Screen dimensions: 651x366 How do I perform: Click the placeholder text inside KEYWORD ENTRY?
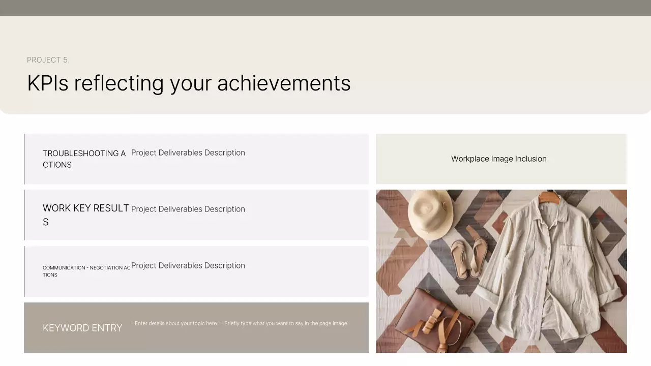(240, 323)
